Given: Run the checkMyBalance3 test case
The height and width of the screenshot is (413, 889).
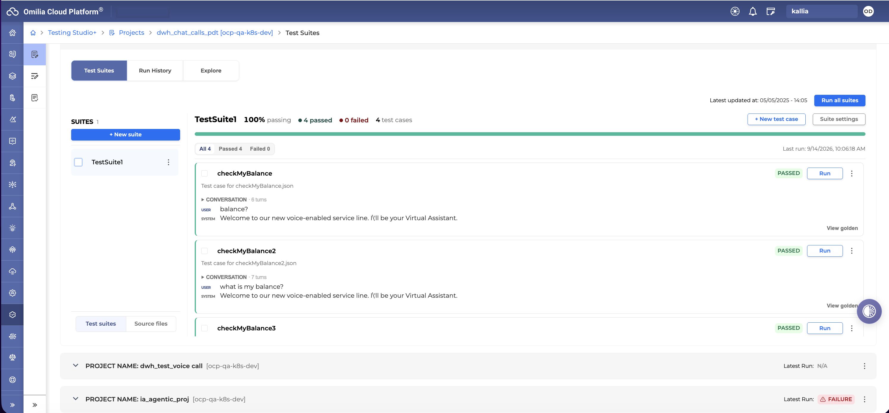Looking at the screenshot, I should pyautogui.click(x=825, y=328).
